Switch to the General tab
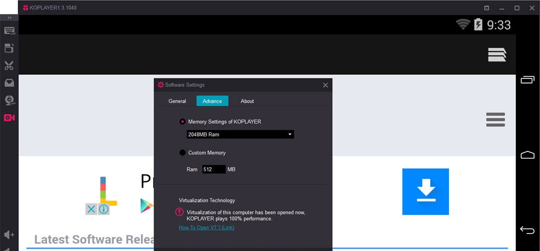This screenshot has height=251, width=540. 177,101
